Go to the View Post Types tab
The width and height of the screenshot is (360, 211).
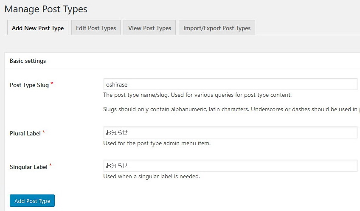point(149,28)
